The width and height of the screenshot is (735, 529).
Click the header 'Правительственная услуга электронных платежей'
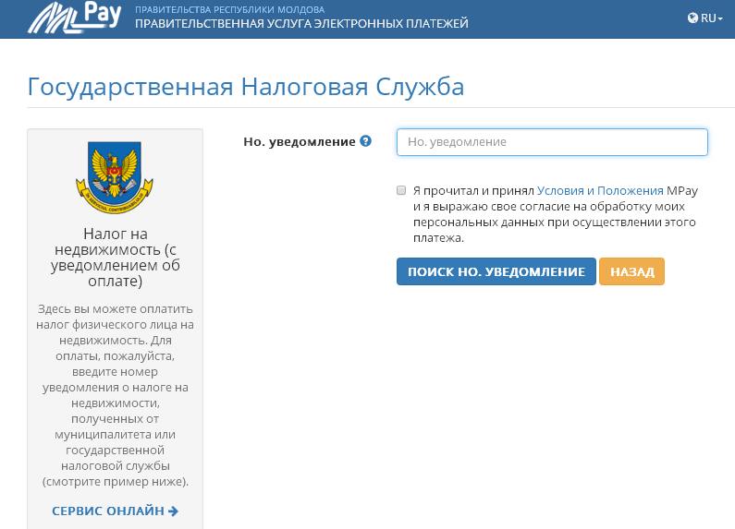pos(301,24)
